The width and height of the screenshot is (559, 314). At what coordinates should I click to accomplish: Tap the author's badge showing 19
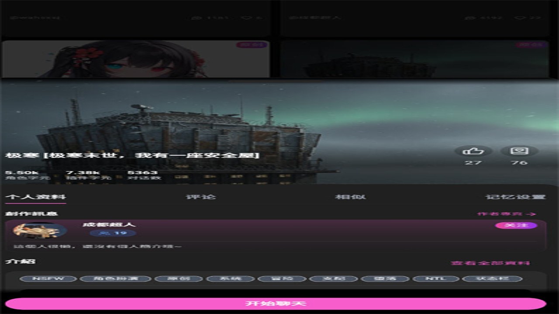tap(113, 233)
